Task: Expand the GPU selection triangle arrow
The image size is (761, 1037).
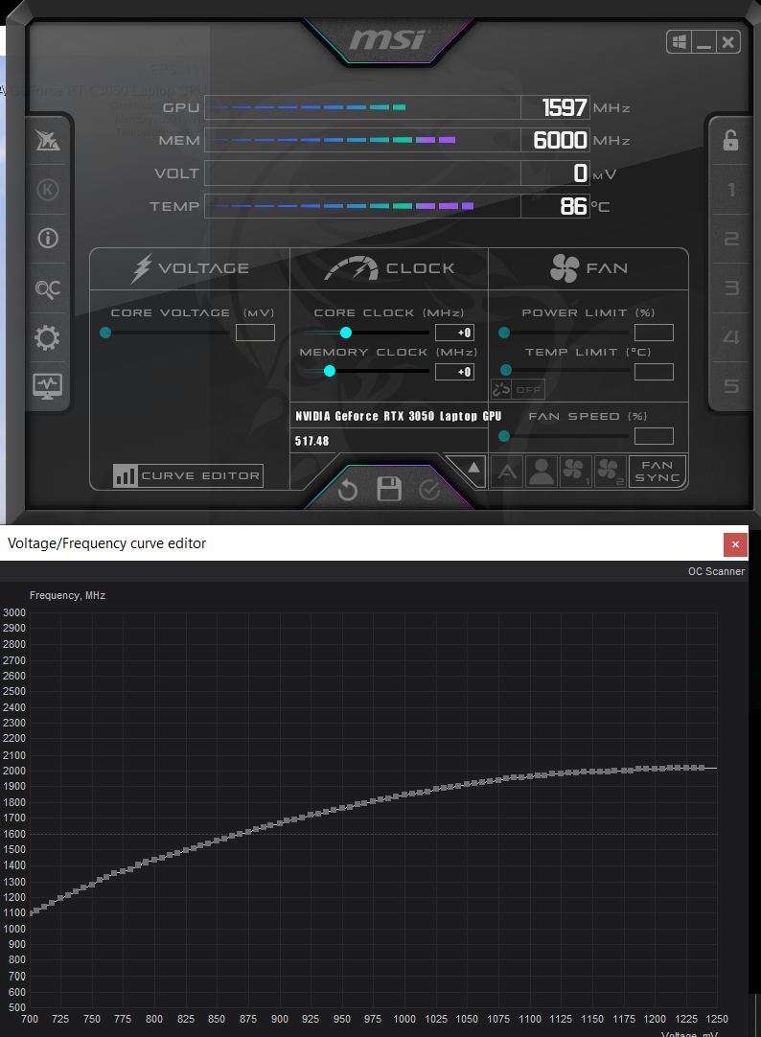Action: (x=474, y=468)
